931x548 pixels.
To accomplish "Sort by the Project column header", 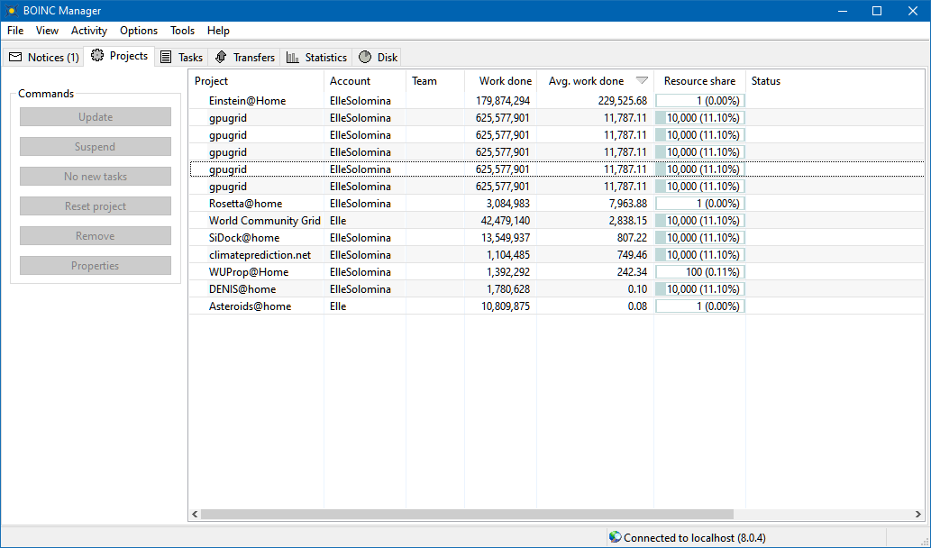I will click(x=257, y=81).
